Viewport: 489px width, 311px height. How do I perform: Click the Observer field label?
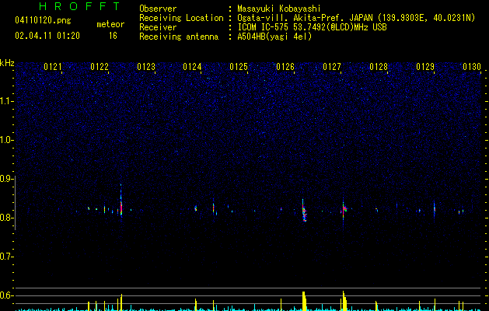(x=158, y=9)
